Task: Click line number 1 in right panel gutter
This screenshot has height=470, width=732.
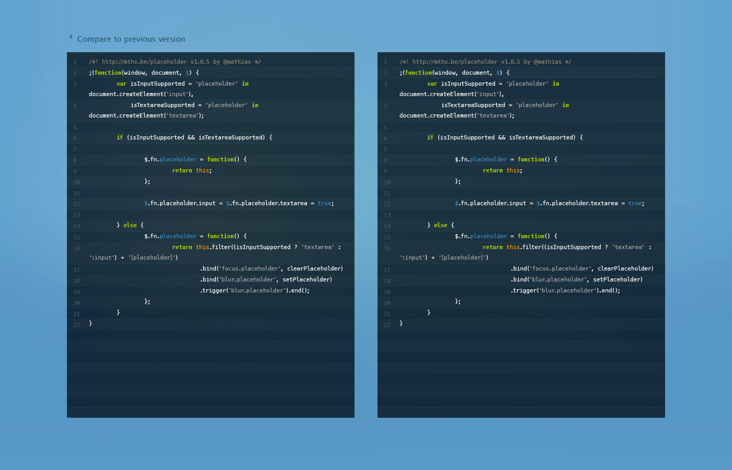Action: pos(386,62)
